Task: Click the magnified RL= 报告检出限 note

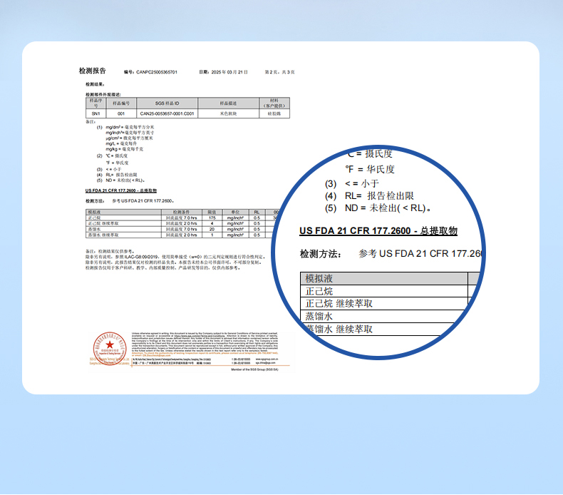Action: point(378,196)
